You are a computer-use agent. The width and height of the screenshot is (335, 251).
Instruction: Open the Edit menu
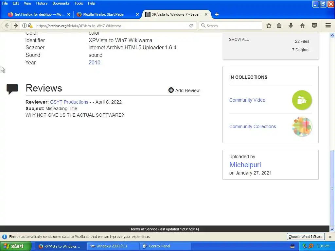tap(16, 3)
